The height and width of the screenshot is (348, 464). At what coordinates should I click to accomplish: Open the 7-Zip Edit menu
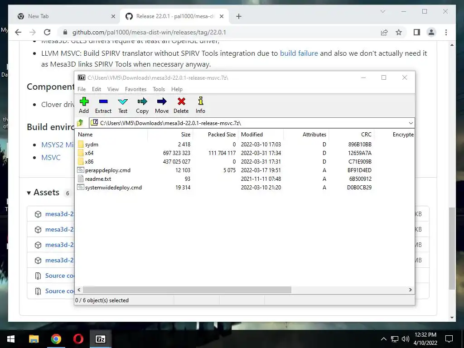click(x=97, y=89)
